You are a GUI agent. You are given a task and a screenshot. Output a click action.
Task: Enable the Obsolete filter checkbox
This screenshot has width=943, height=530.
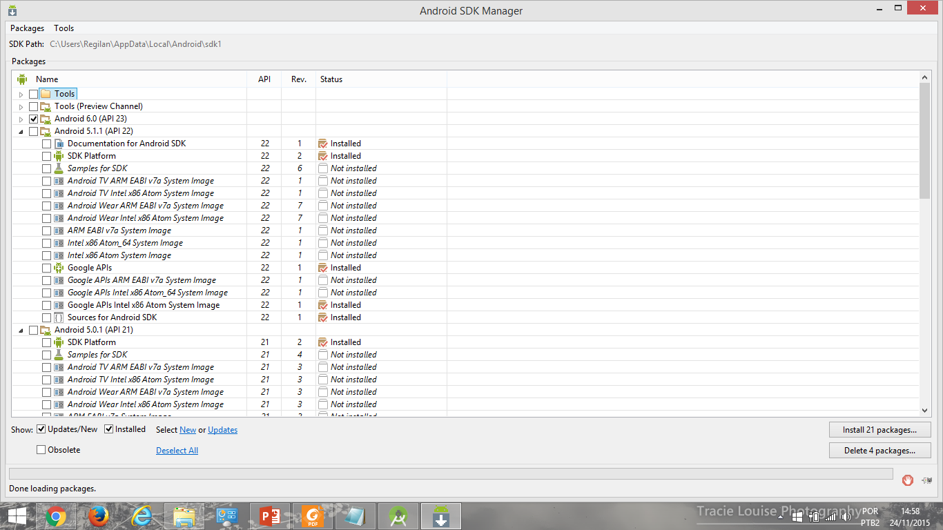tap(41, 450)
